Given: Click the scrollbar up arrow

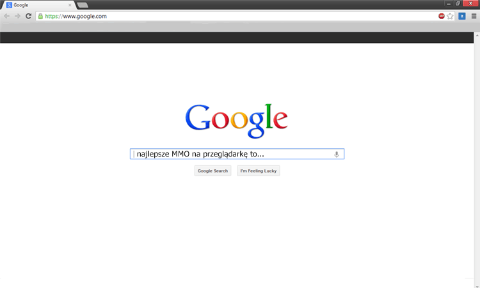Looking at the screenshot, I should [x=477, y=36].
